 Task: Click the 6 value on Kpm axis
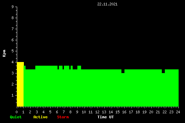[x=13, y=40]
